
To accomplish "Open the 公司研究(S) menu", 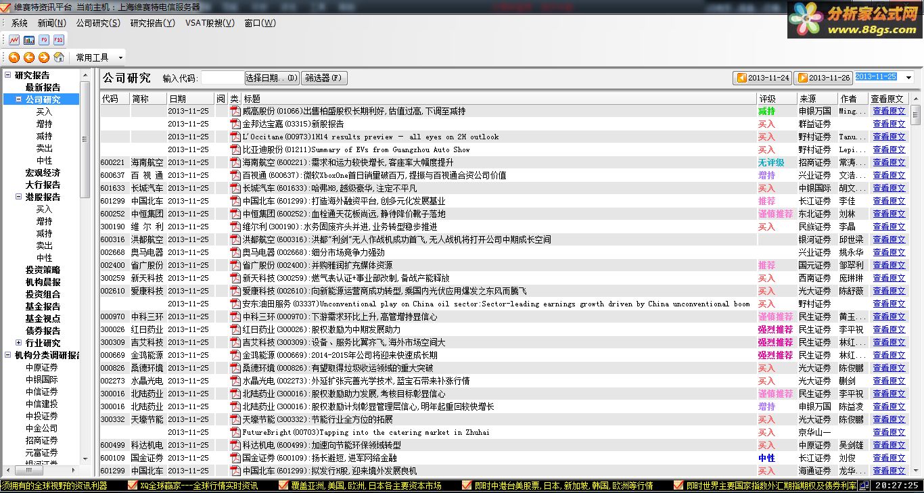I will [x=98, y=23].
